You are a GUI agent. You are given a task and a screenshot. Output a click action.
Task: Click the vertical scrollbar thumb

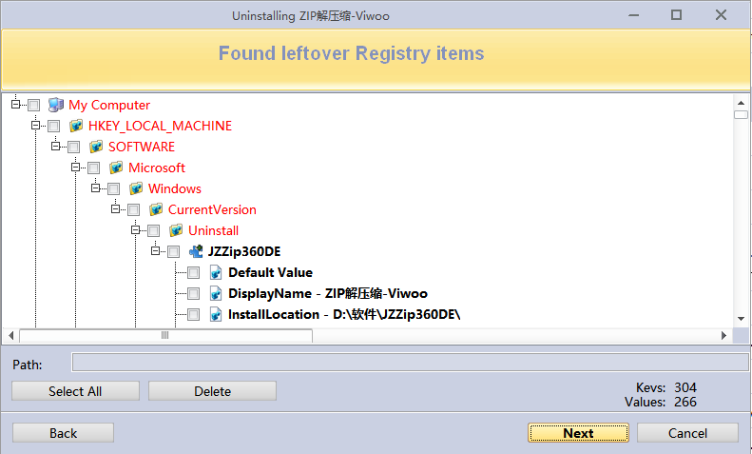pos(741,115)
